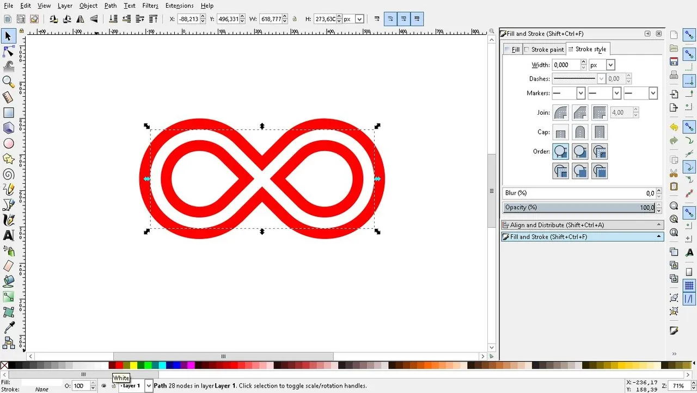Screen dimensions: 697x393
Task: Click the yellow palette swatch
Action: (x=133, y=366)
